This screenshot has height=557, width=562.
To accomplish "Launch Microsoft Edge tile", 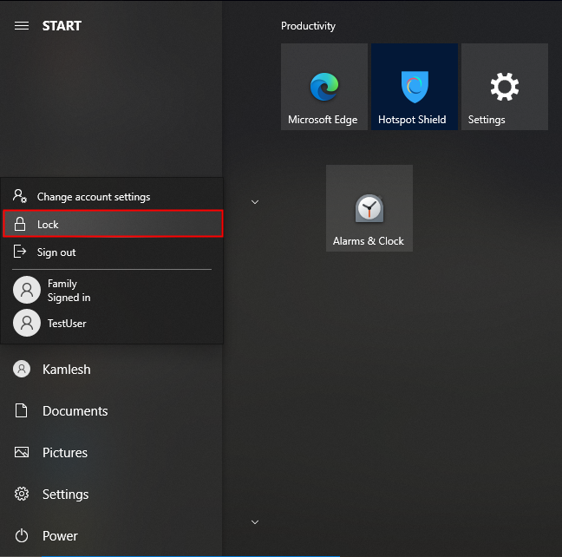I will point(324,87).
